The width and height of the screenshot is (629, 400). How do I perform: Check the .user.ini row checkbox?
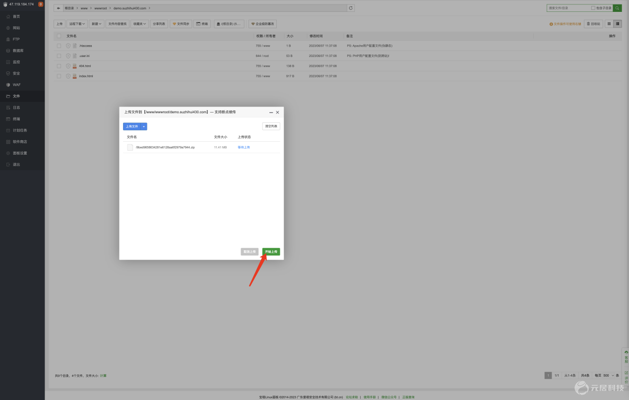[59, 56]
